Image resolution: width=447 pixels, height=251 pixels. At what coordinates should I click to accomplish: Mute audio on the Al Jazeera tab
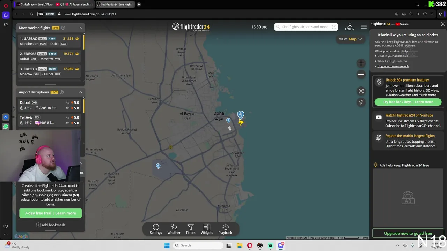click(x=62, y=5)
